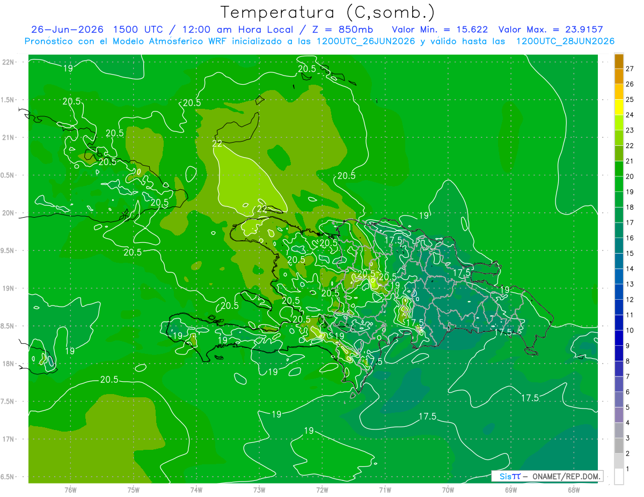This screenshot has width=644, height=497.
Task: Pick the olive green swatch between 21 and 22
Action: point(619,153)
